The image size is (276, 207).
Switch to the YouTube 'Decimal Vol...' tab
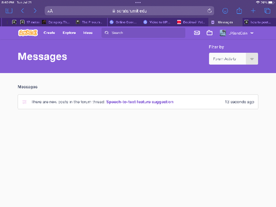point(191,22)
